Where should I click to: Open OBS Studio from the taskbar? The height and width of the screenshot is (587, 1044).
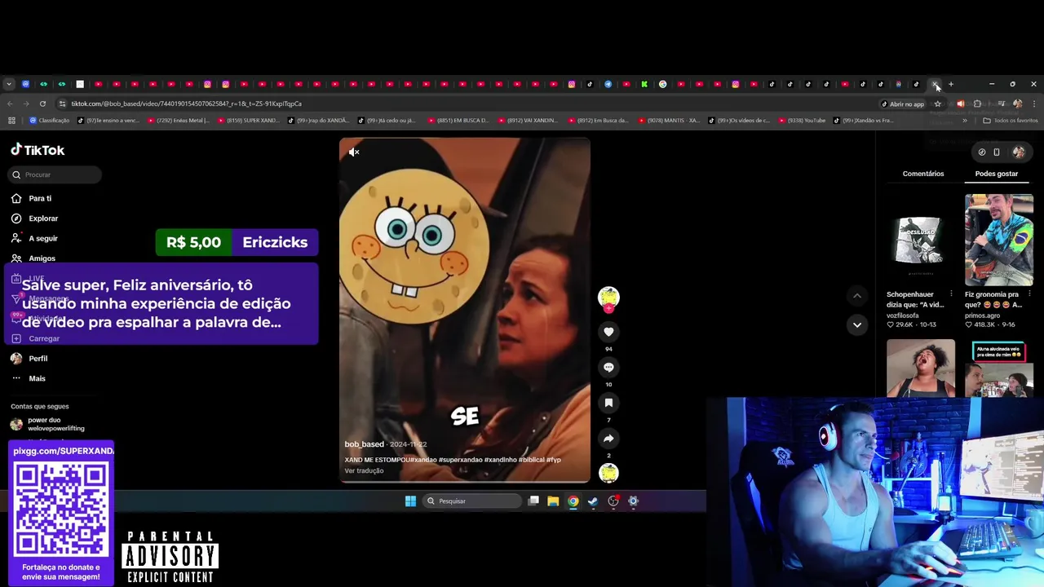pyautogui.click(x=613, y=501)
